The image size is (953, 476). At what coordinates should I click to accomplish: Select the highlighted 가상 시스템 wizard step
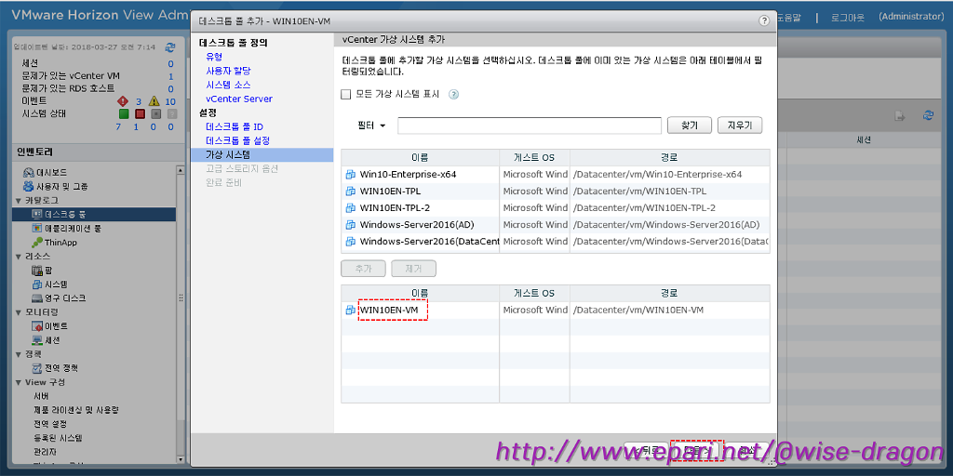click(262, 154)
